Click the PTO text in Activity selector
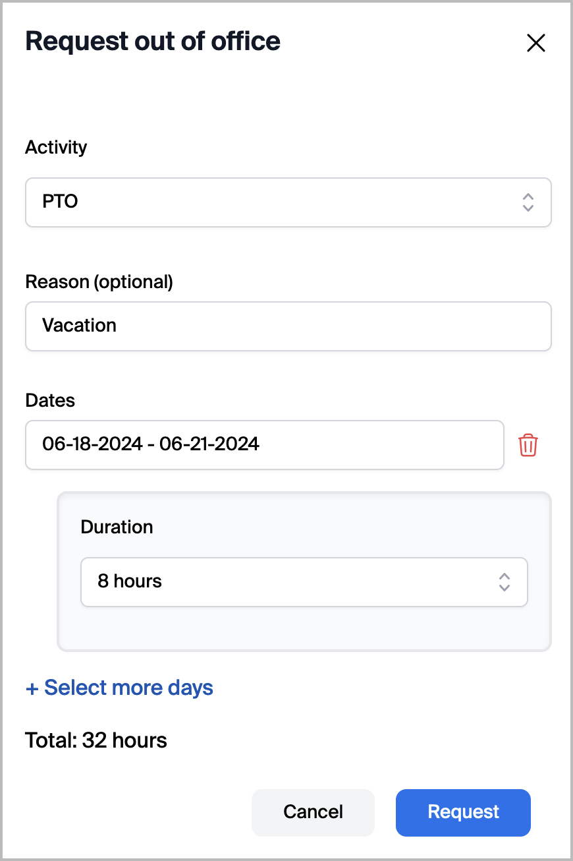 [61, 202]
